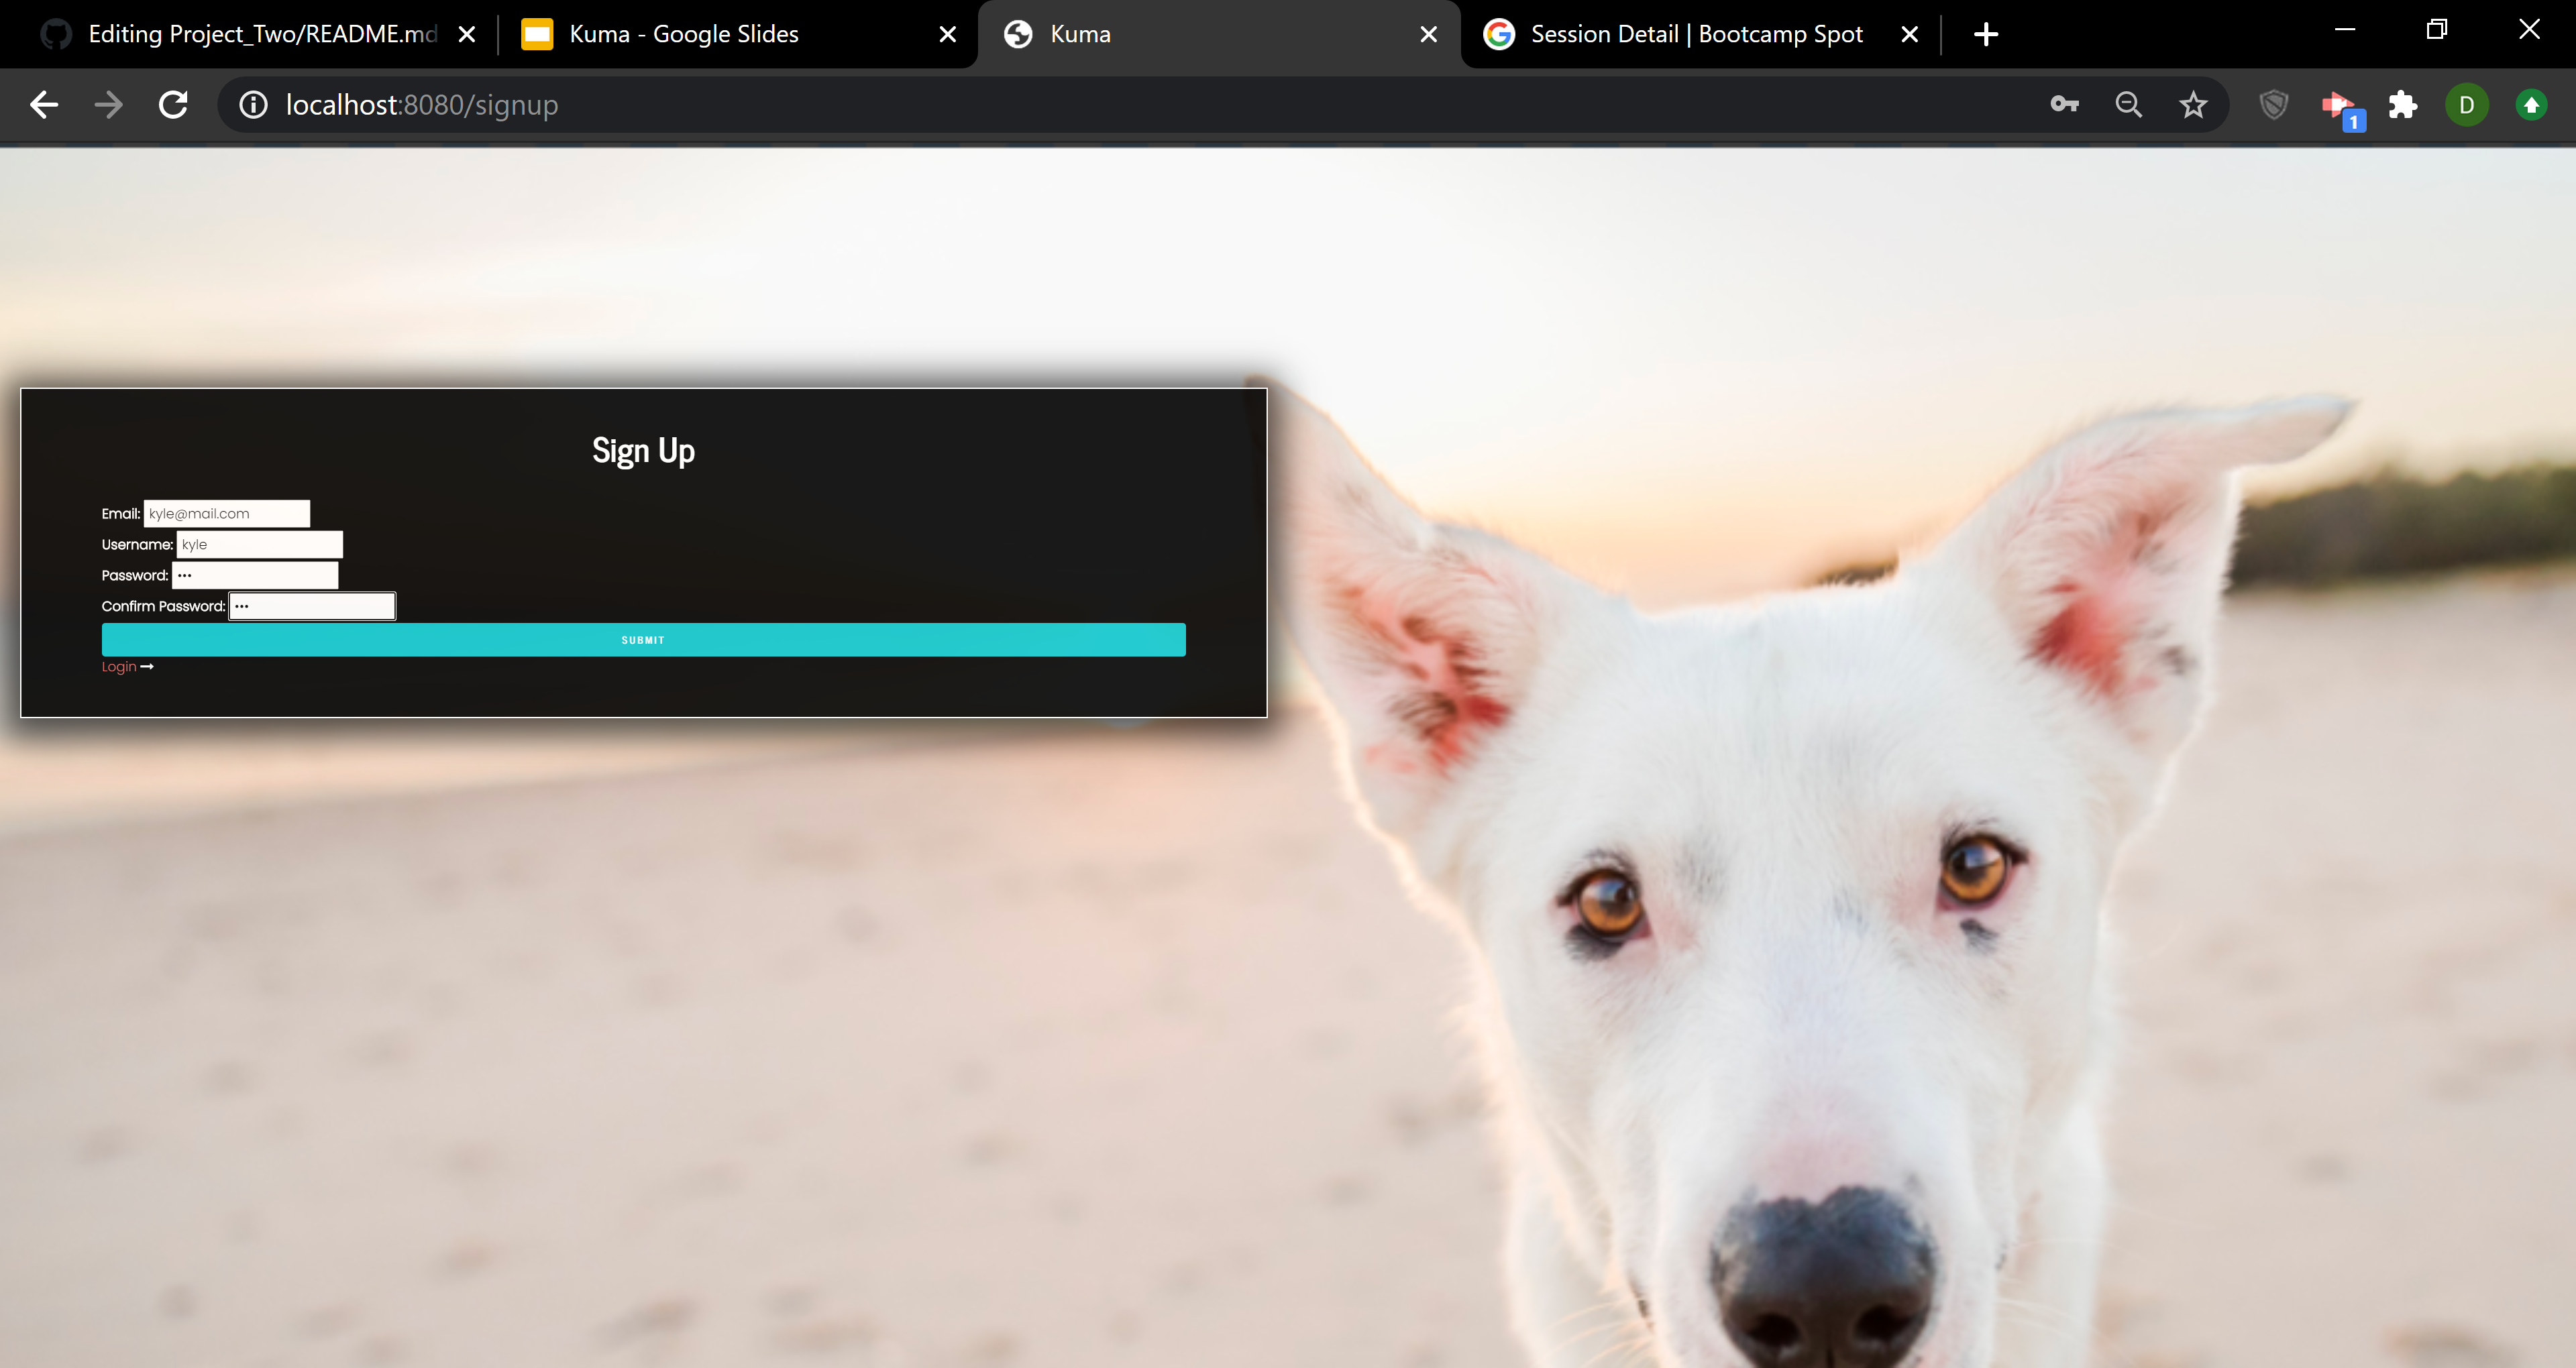
Task: Click the address bar URL localhost:8080/signup
Action: click(x=422, y=105)
